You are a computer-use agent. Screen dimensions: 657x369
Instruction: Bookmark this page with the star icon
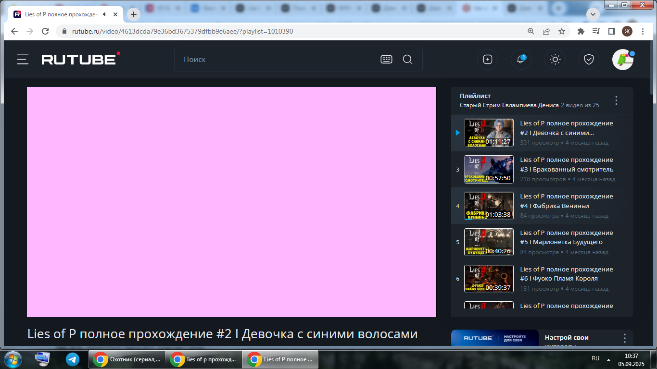click(561, 31)
